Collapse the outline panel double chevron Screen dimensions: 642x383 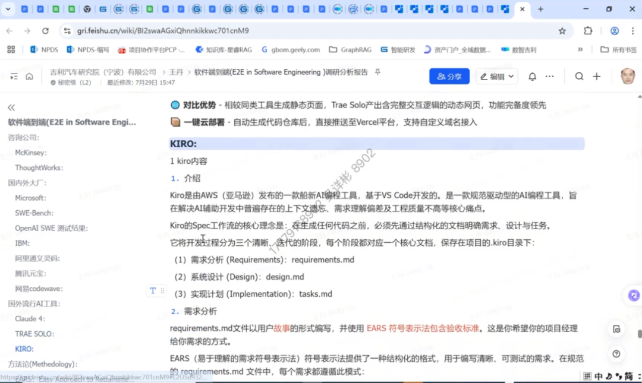(11, 107)
